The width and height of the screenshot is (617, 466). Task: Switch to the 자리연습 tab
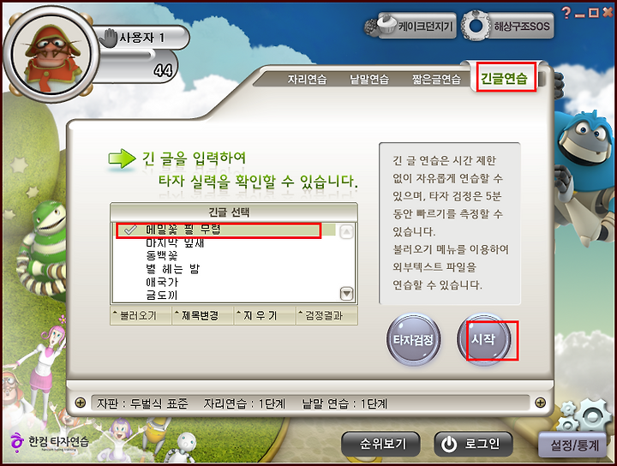pos(307,79)
